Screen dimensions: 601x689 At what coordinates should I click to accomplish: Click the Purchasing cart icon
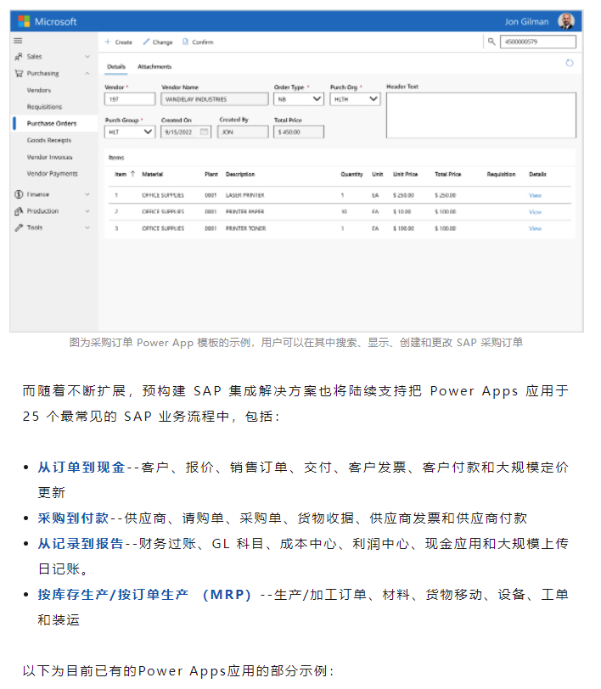(19, 73)
